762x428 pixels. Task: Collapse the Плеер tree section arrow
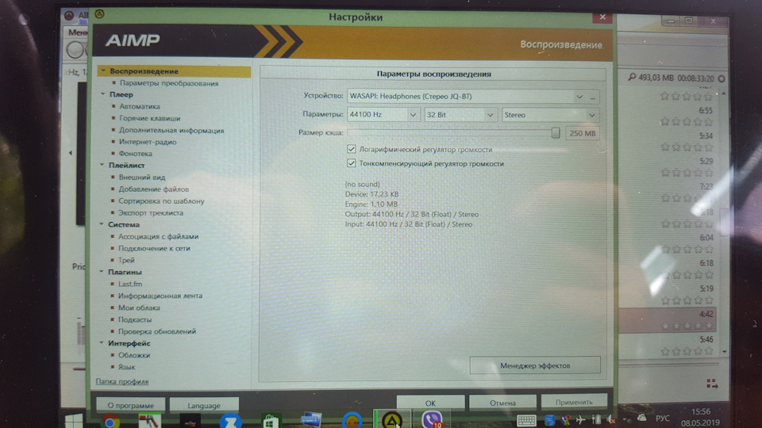click(x=102, y=94)
